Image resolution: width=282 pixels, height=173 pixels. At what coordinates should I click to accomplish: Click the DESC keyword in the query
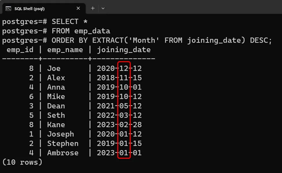(259, 41)
